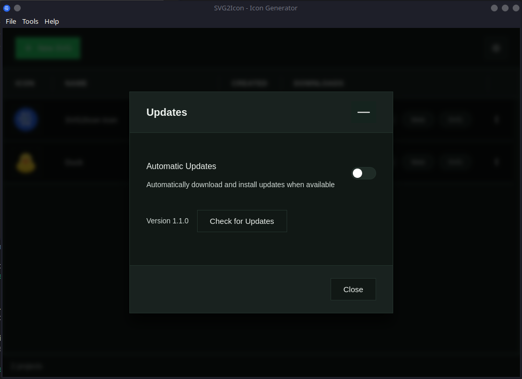The height and width of the screenshot is (379, 522).
Task: Click the Created column header
Action: point(249,83)
